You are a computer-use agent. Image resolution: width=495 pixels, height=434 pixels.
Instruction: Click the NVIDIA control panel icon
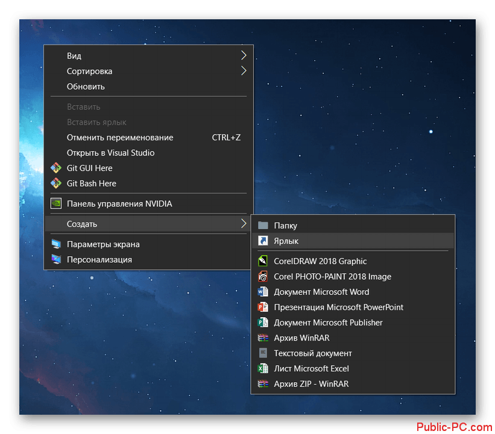click(x=56, y=204)
